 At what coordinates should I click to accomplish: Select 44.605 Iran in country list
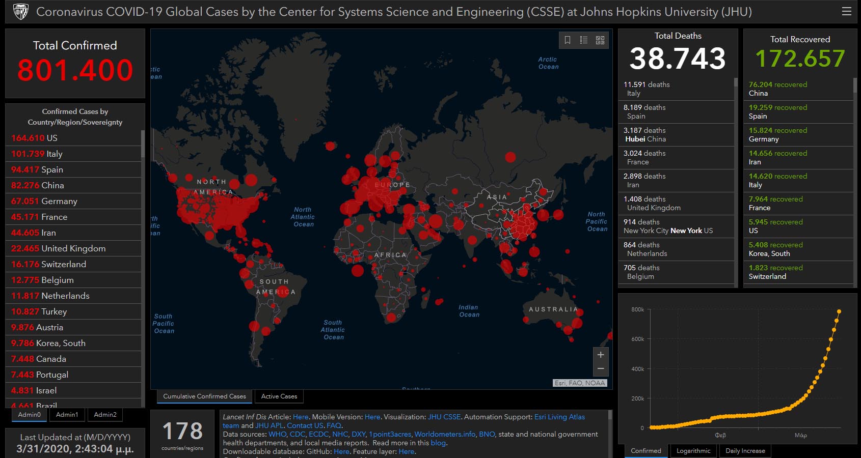point(73,233)
